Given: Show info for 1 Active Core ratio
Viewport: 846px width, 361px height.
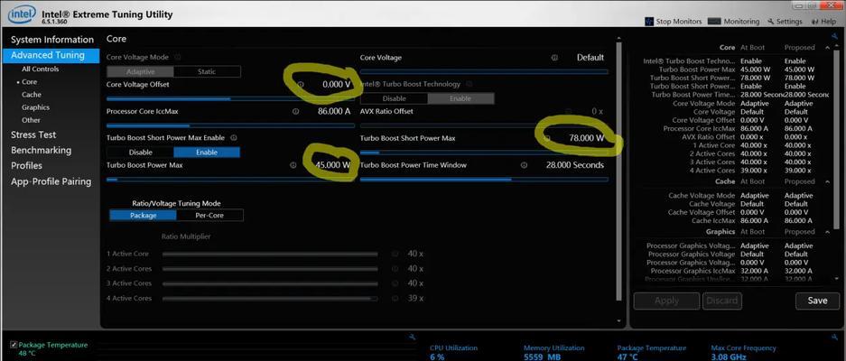Looking at the screenshot, I should 395,254.
